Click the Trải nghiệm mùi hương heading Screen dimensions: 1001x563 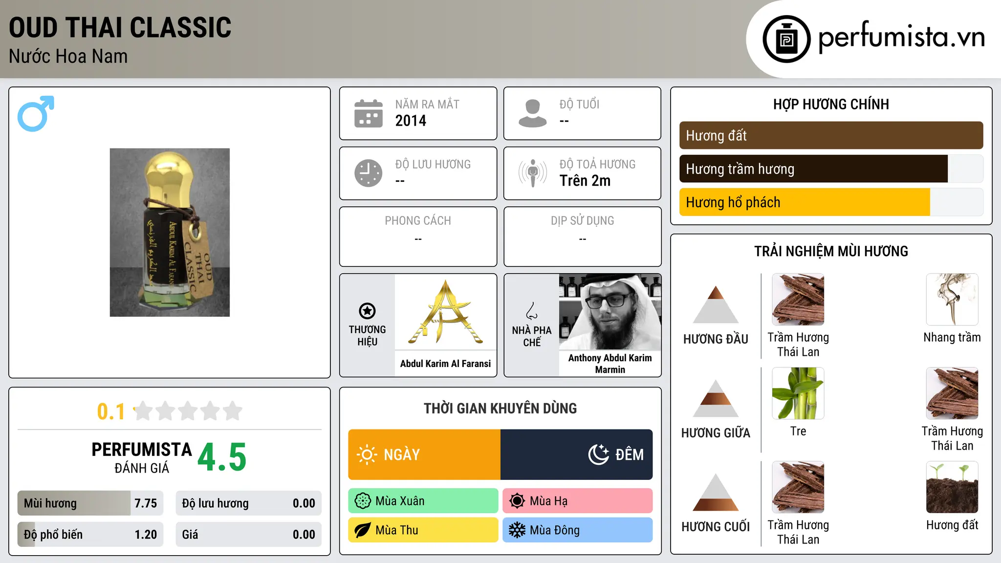(x=831, y=251)
